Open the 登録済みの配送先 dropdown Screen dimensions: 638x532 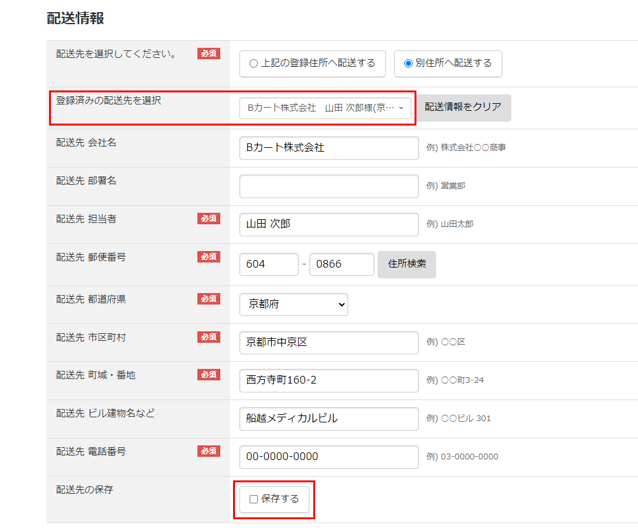pos(325,108)
